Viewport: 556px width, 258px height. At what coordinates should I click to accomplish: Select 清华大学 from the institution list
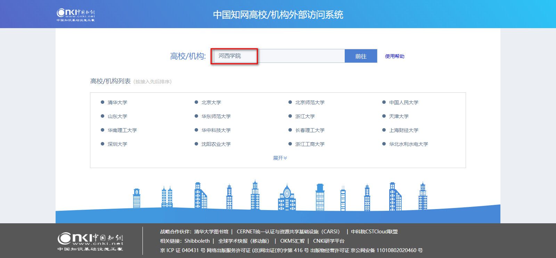pyautogui.click(x=117, y=102)
